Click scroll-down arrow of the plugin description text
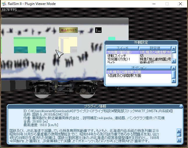This screenshot has width=188, height=148. (179, 140)
